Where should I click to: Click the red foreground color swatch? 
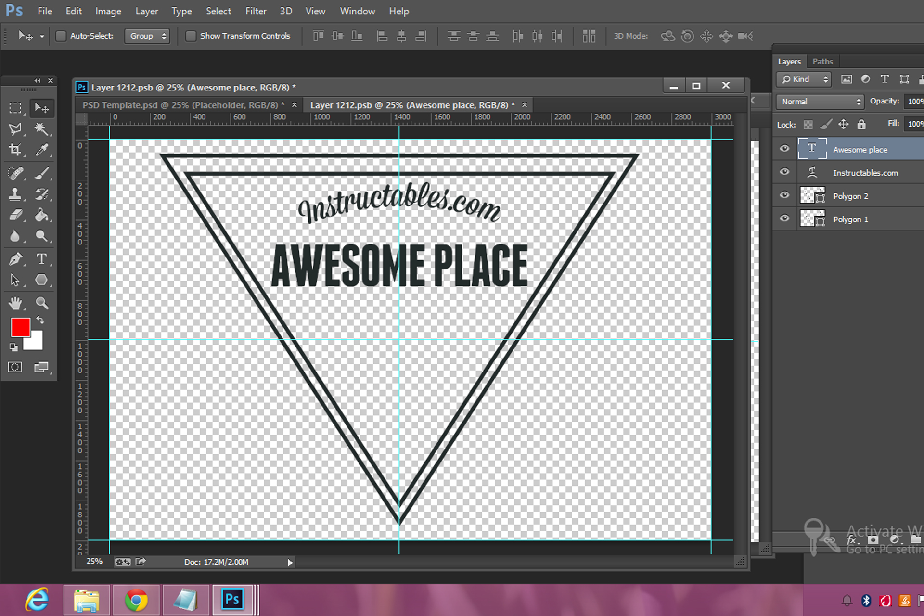tap(21, 327)
